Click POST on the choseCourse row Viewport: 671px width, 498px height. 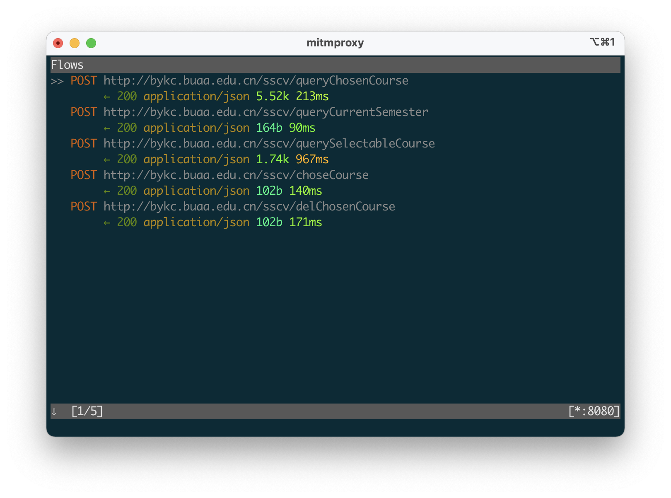(84, 175)
